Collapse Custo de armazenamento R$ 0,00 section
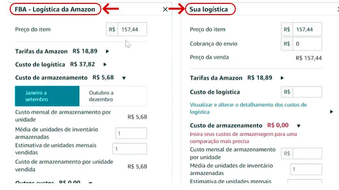 pyautogui.click(x=299, y=126)
